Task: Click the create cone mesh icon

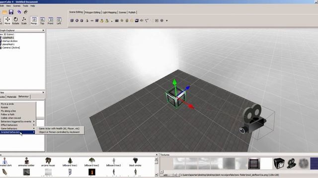Action: coord(87,21)
